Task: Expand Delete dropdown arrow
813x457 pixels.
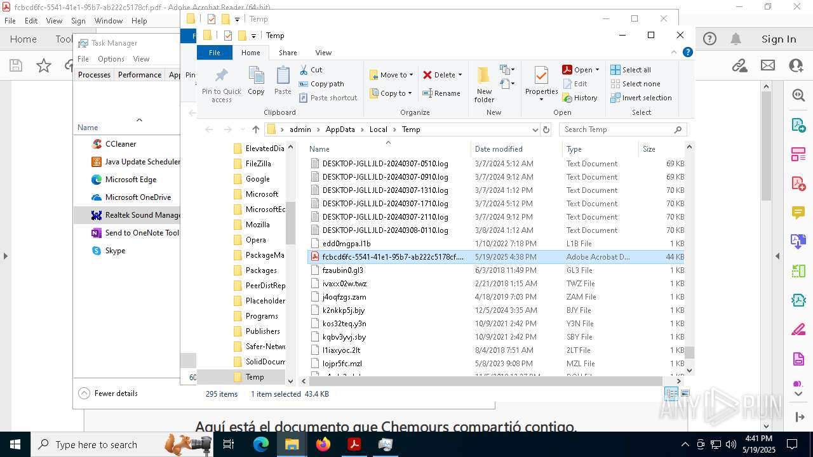Action: click(460, 75)
